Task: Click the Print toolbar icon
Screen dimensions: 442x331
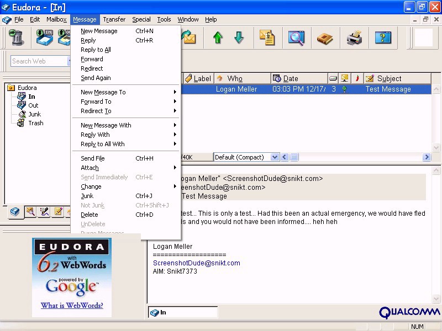Action: (x=354, y=38)
